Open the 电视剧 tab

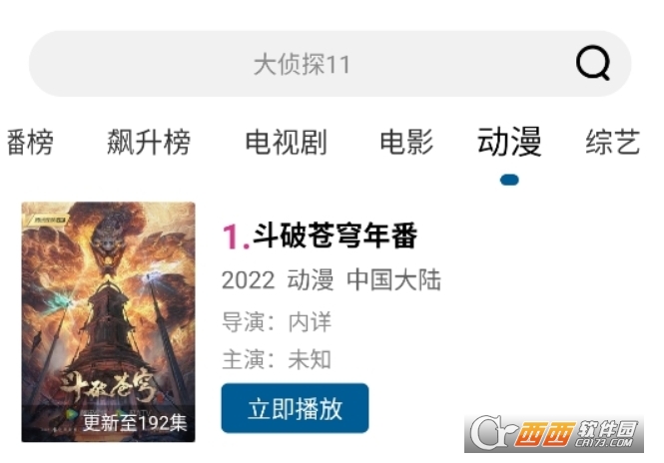click(287, 142)
